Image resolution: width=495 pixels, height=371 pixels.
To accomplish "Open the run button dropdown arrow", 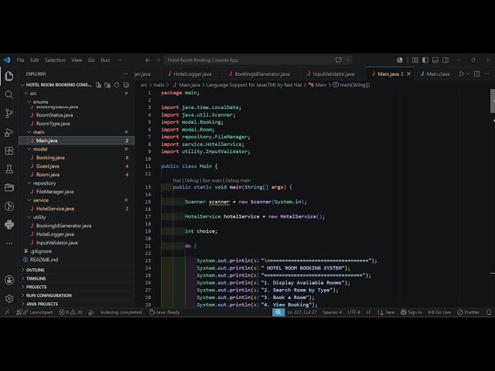I will click(x=468, y=74).
